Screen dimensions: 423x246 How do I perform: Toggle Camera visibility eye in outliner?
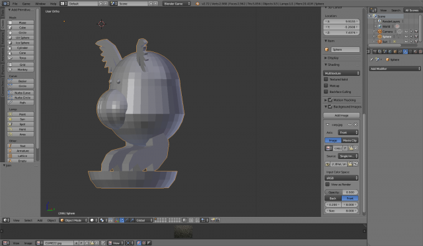[406, 32]
